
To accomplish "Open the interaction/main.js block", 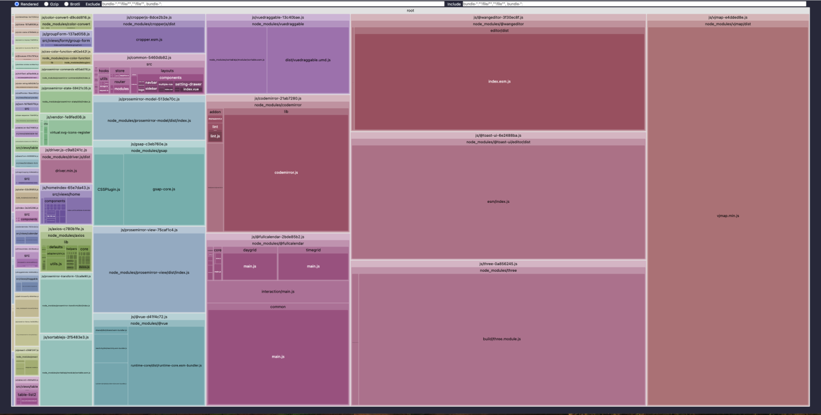I will pyautogui.click(x=278, y=291).
